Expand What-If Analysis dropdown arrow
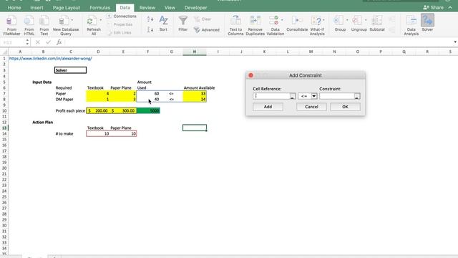Image resolution: width=458 pixels, height=258 pixels. [323, 20]
